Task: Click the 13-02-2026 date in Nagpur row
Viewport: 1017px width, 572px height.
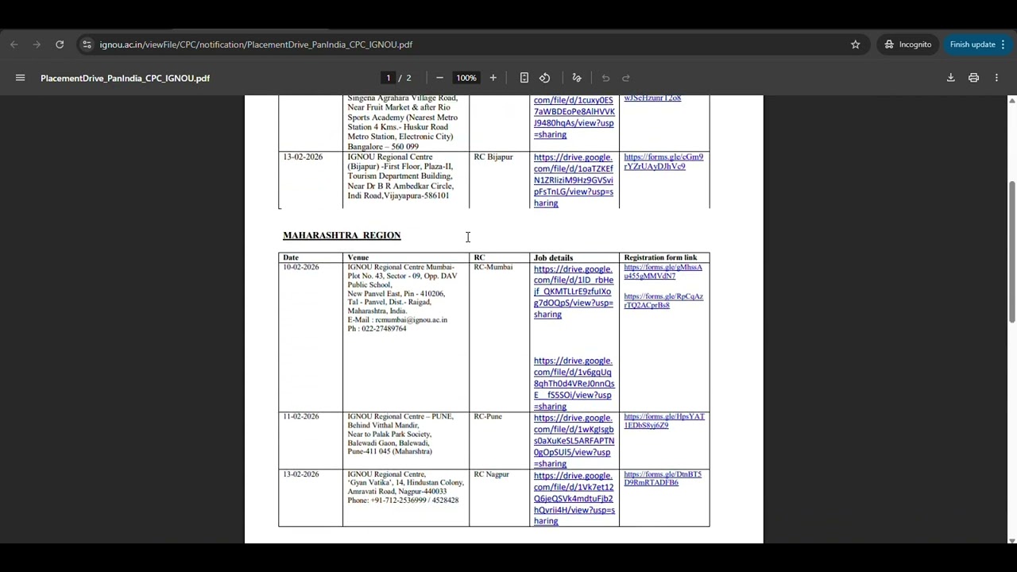Action: tap(301, 474)
